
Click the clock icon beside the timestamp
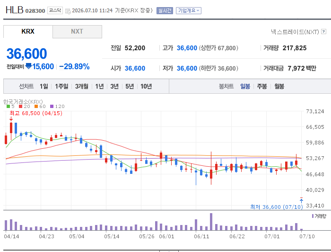tap(68, 11)
